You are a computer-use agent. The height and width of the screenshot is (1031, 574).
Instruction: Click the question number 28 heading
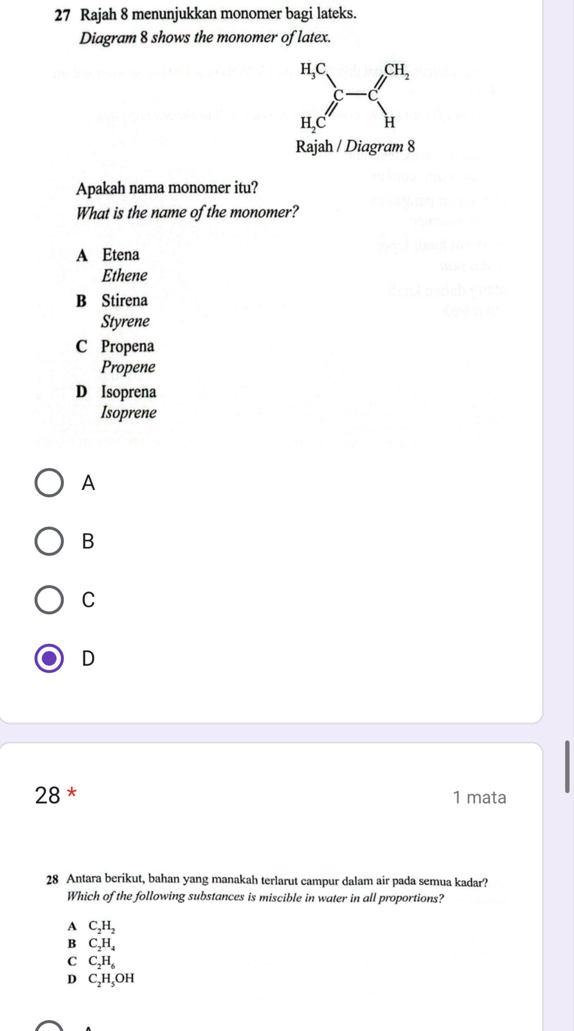click(x=47, y=796)
